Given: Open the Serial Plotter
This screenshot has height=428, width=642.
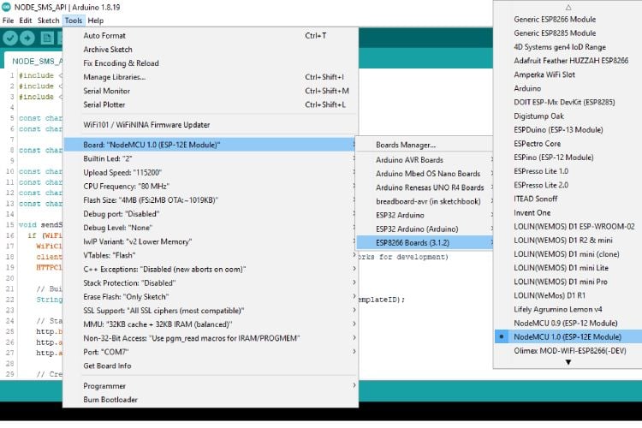Looking at the screenshot, I should 211,104.
